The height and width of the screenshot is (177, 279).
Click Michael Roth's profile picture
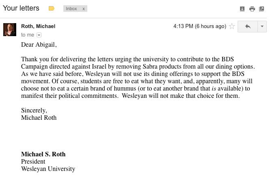[10, 30]
